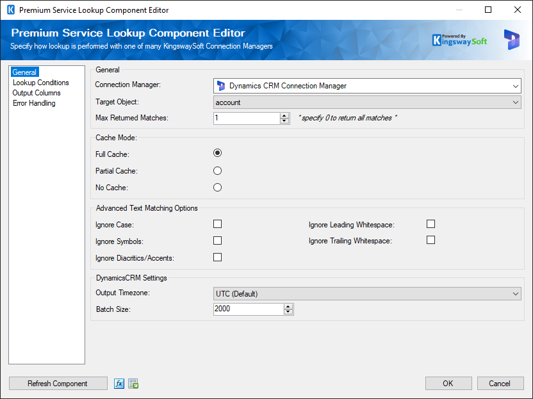Select the Partial Cache radio button

point(218,170)
